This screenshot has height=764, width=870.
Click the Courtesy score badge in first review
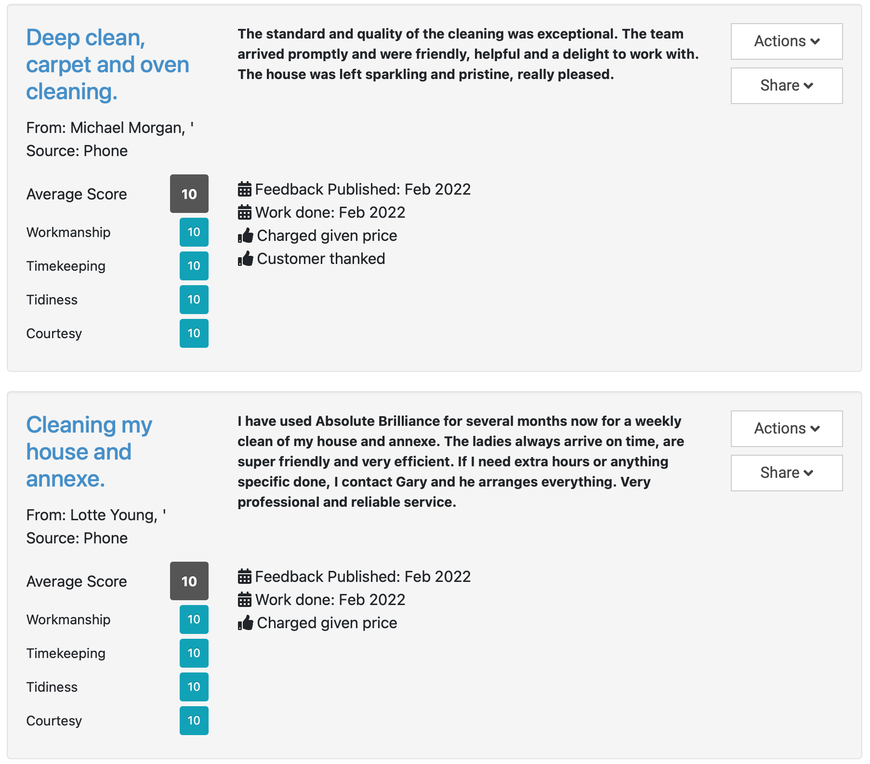194,333
